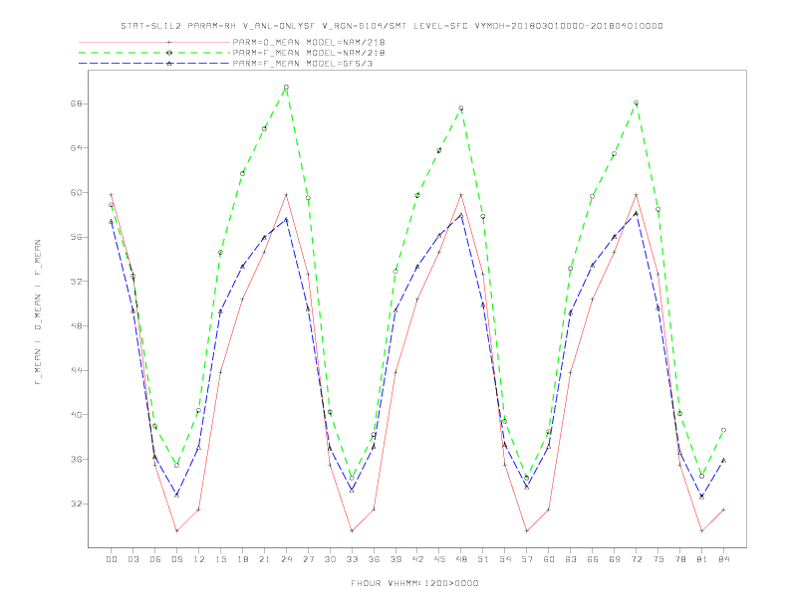Click x-axis tick label 48
Screen dimensions: 789x609
[x=461, y=559]
